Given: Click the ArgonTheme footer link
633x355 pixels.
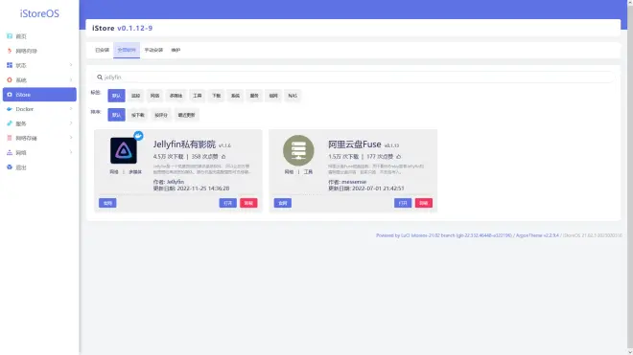Looking at the screenshot, I should (x=537, y=235).
